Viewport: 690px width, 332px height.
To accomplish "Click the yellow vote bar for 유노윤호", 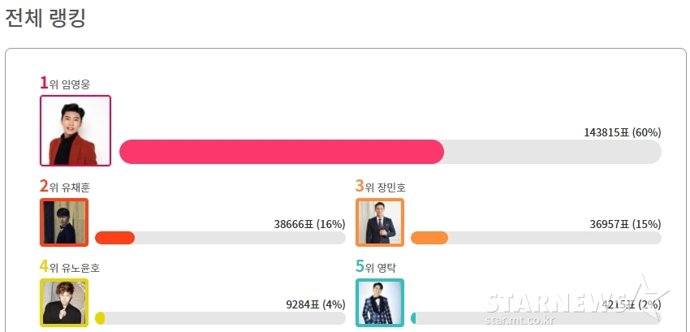I will point(100,318).
